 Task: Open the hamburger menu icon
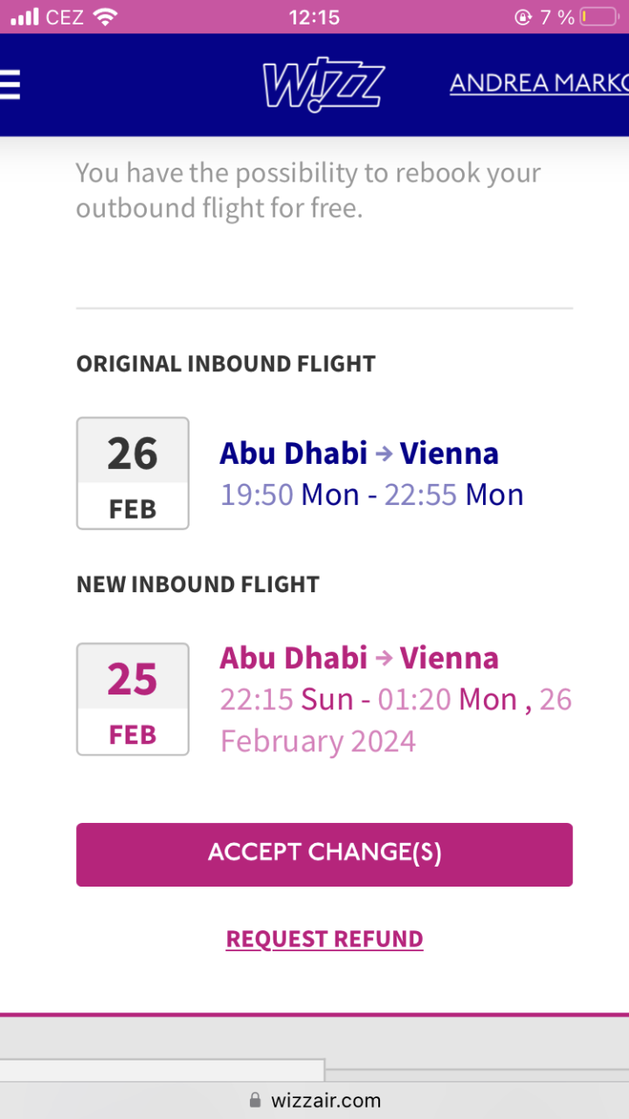coord(9,85)
